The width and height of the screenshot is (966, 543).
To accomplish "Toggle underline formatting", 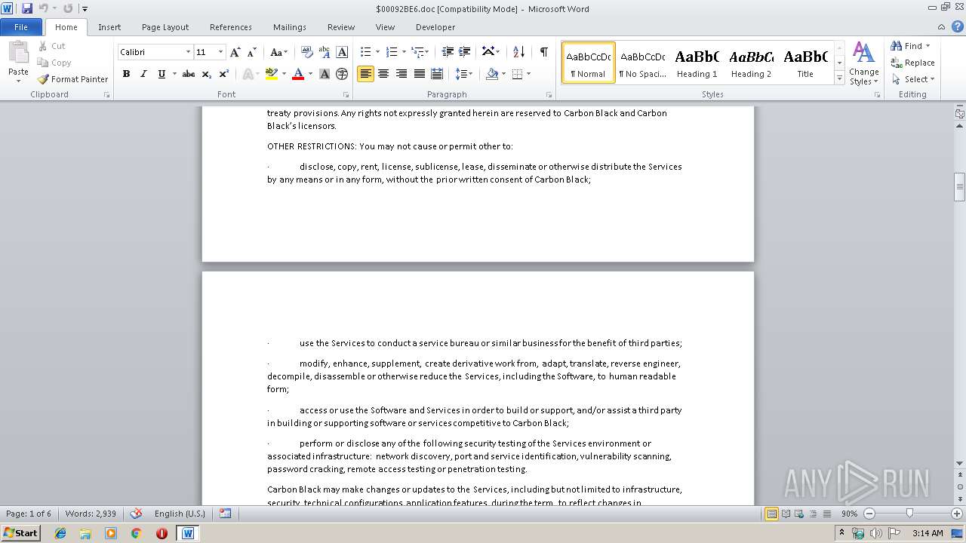I will click(x=162, y=74).
